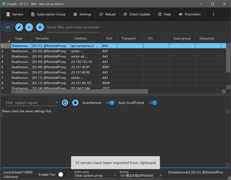
Task: Open the Promotion link in toolbar
Action: coord(189,14)
